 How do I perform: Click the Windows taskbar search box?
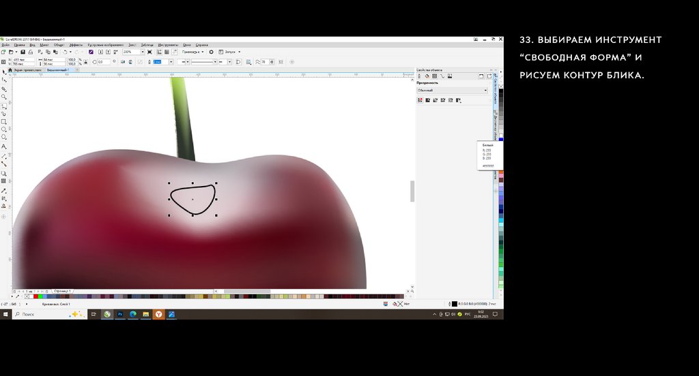[x=49, y=314]
